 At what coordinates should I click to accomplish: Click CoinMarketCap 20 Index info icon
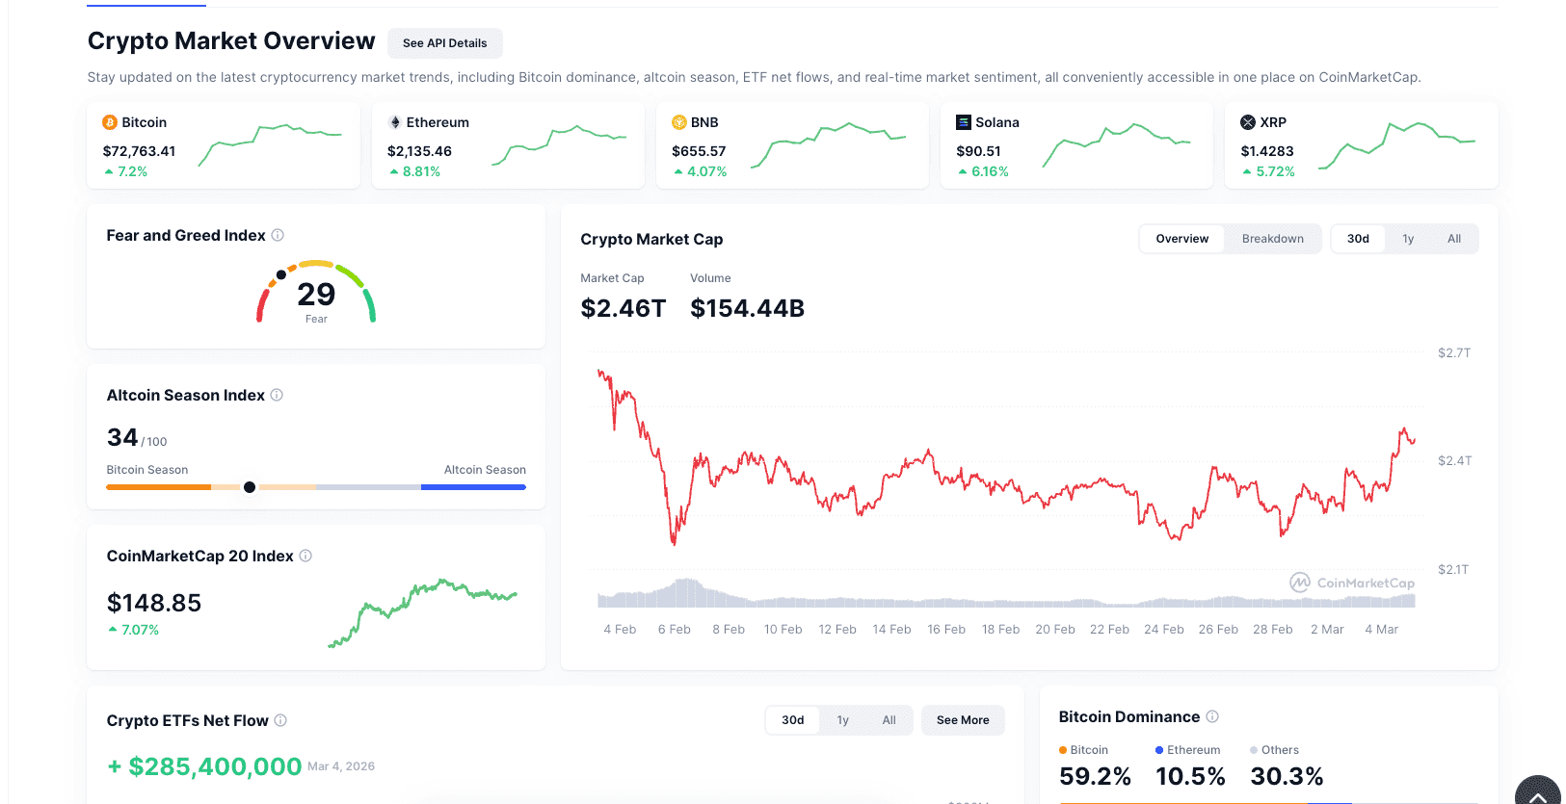click(305, 556)
